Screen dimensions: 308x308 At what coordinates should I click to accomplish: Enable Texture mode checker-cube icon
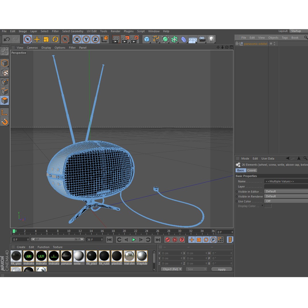coord(5,72)
